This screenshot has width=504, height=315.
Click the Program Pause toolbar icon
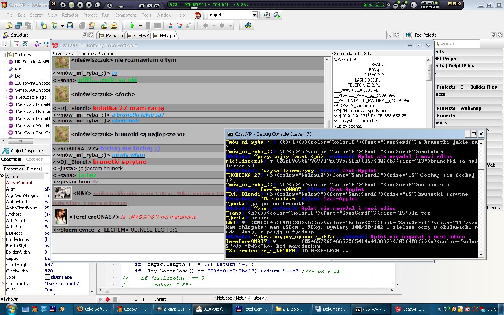click(x=148, y=26)
